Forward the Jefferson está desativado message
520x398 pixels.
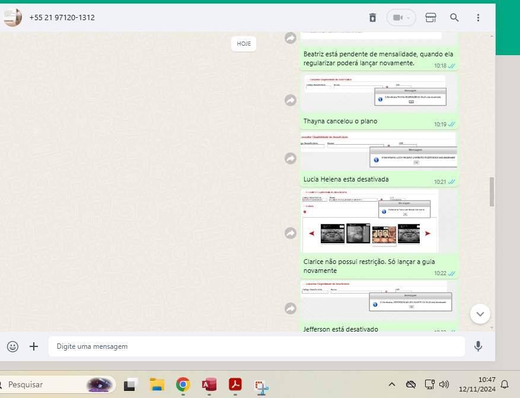(x=291, y=308)
